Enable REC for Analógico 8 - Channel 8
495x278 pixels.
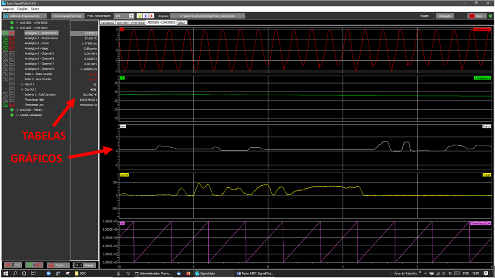point(12,69)
